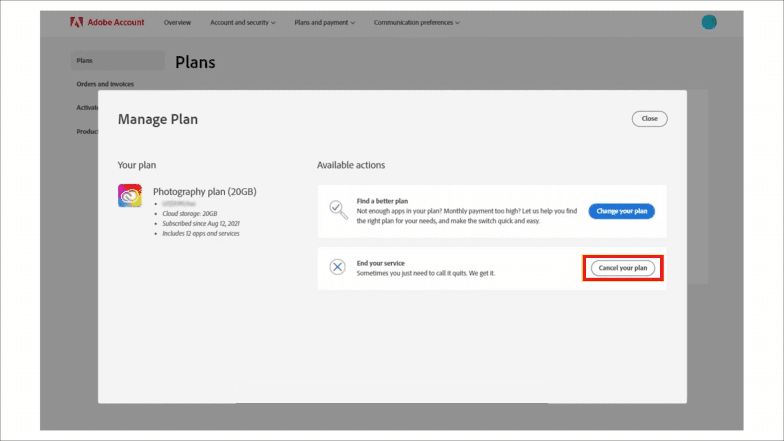The width and height of the screenshot is (784, 441).
Task: Click Cloud storage: 20GB text
Action: 189,214
